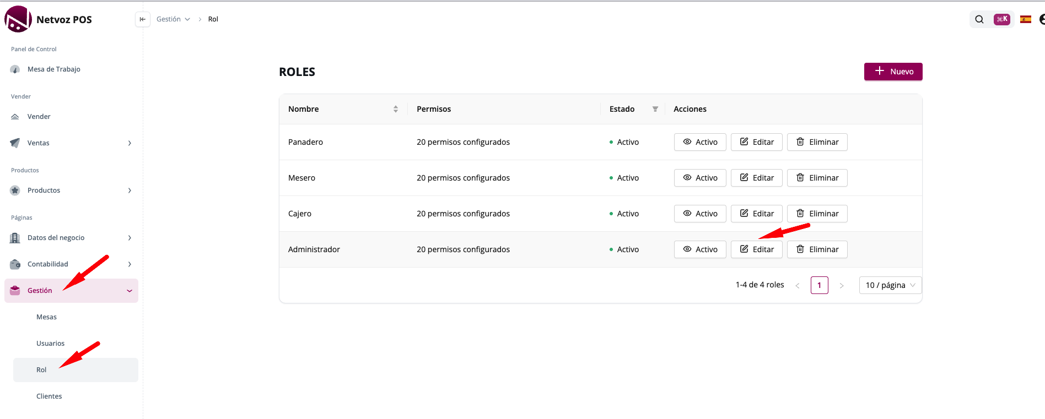Click the Spanish flag language icon
The image size is (1045, 419).
pos(1025,19)
